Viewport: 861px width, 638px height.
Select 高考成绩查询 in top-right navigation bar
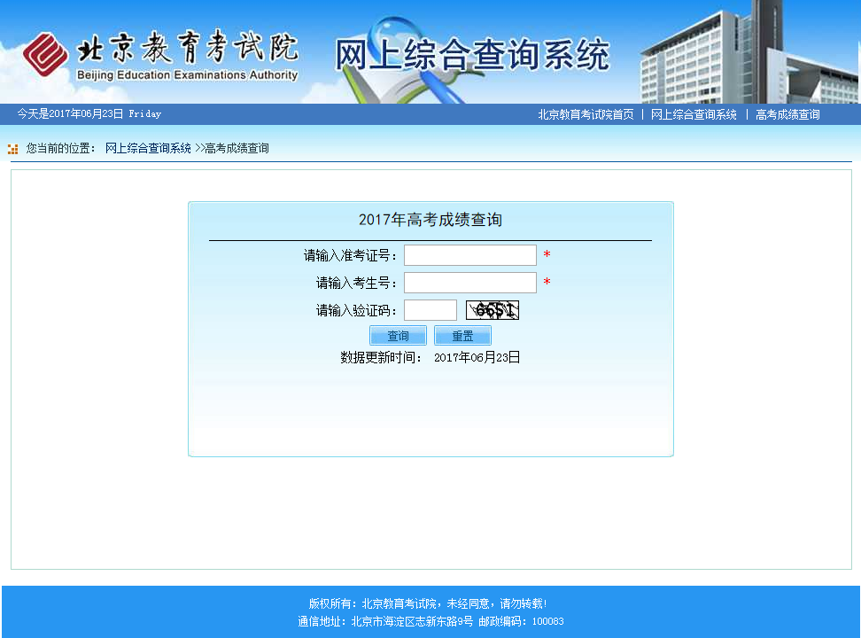point(787,114)
